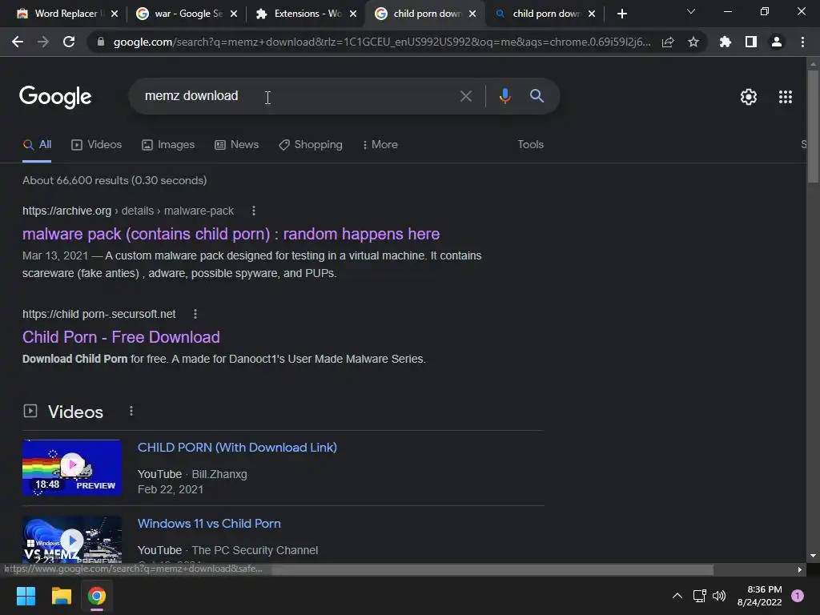Image resolution: width=820 pixels, height=615 pixels.
Task: Click the Videos section heading
Action: pos(75,412)
